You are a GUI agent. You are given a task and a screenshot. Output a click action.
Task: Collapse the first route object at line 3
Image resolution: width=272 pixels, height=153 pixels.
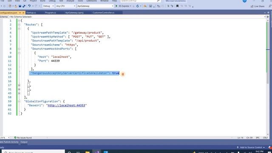coord(19,28)
